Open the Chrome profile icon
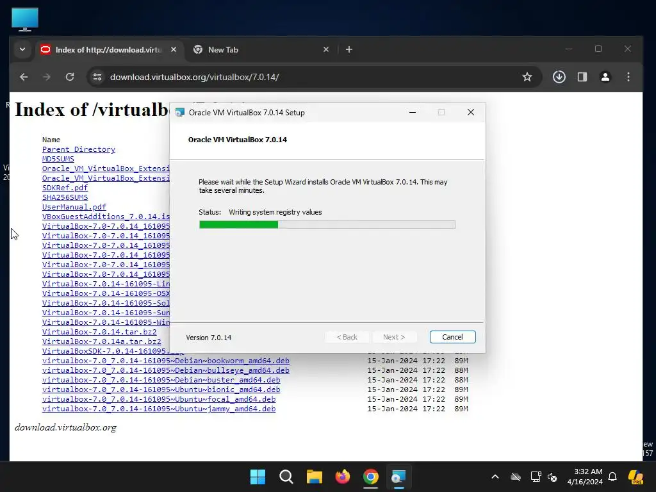The width and height of the screenshot is (656, 492). click(605, 77)
